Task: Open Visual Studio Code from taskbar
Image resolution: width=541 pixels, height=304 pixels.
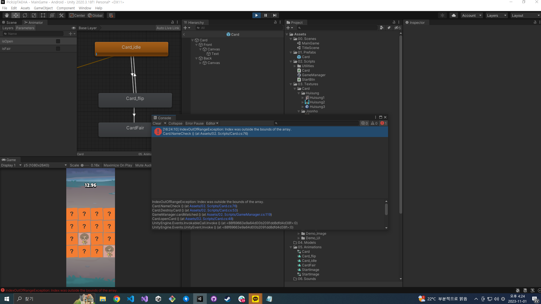Action: pos(131,299)
